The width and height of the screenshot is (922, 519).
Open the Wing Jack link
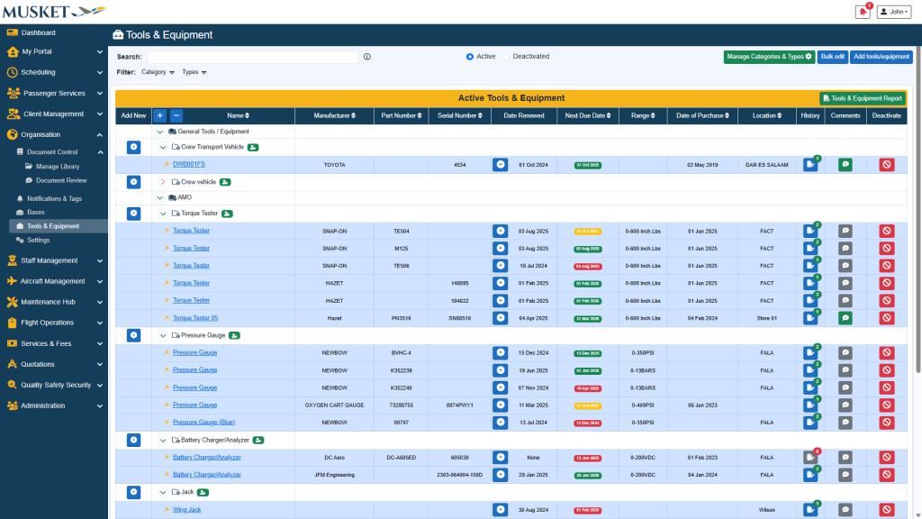[x=186, y=510]
